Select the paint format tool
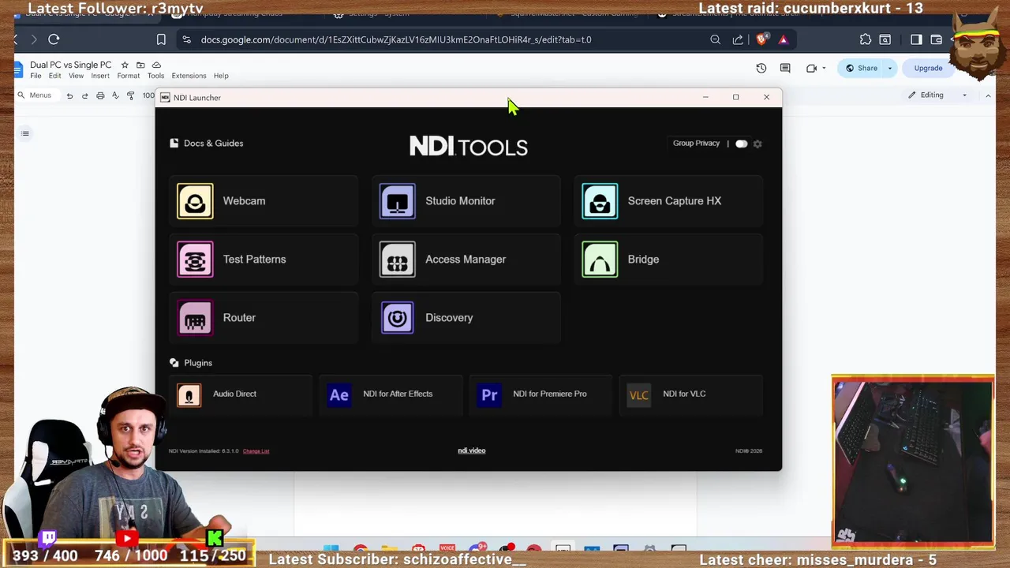This screenshot has height=568, width=1010. (131, 95)
